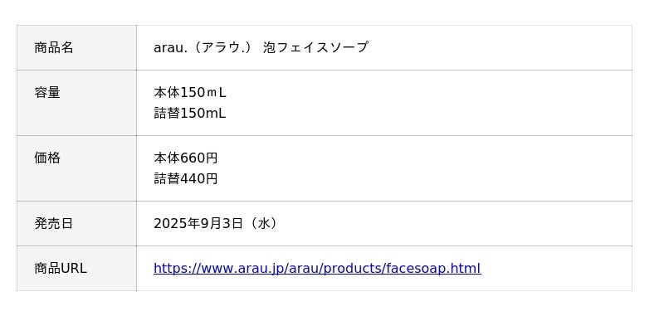Click the 商品URL header cell
The image size is (664, 316).
point(76,268)
